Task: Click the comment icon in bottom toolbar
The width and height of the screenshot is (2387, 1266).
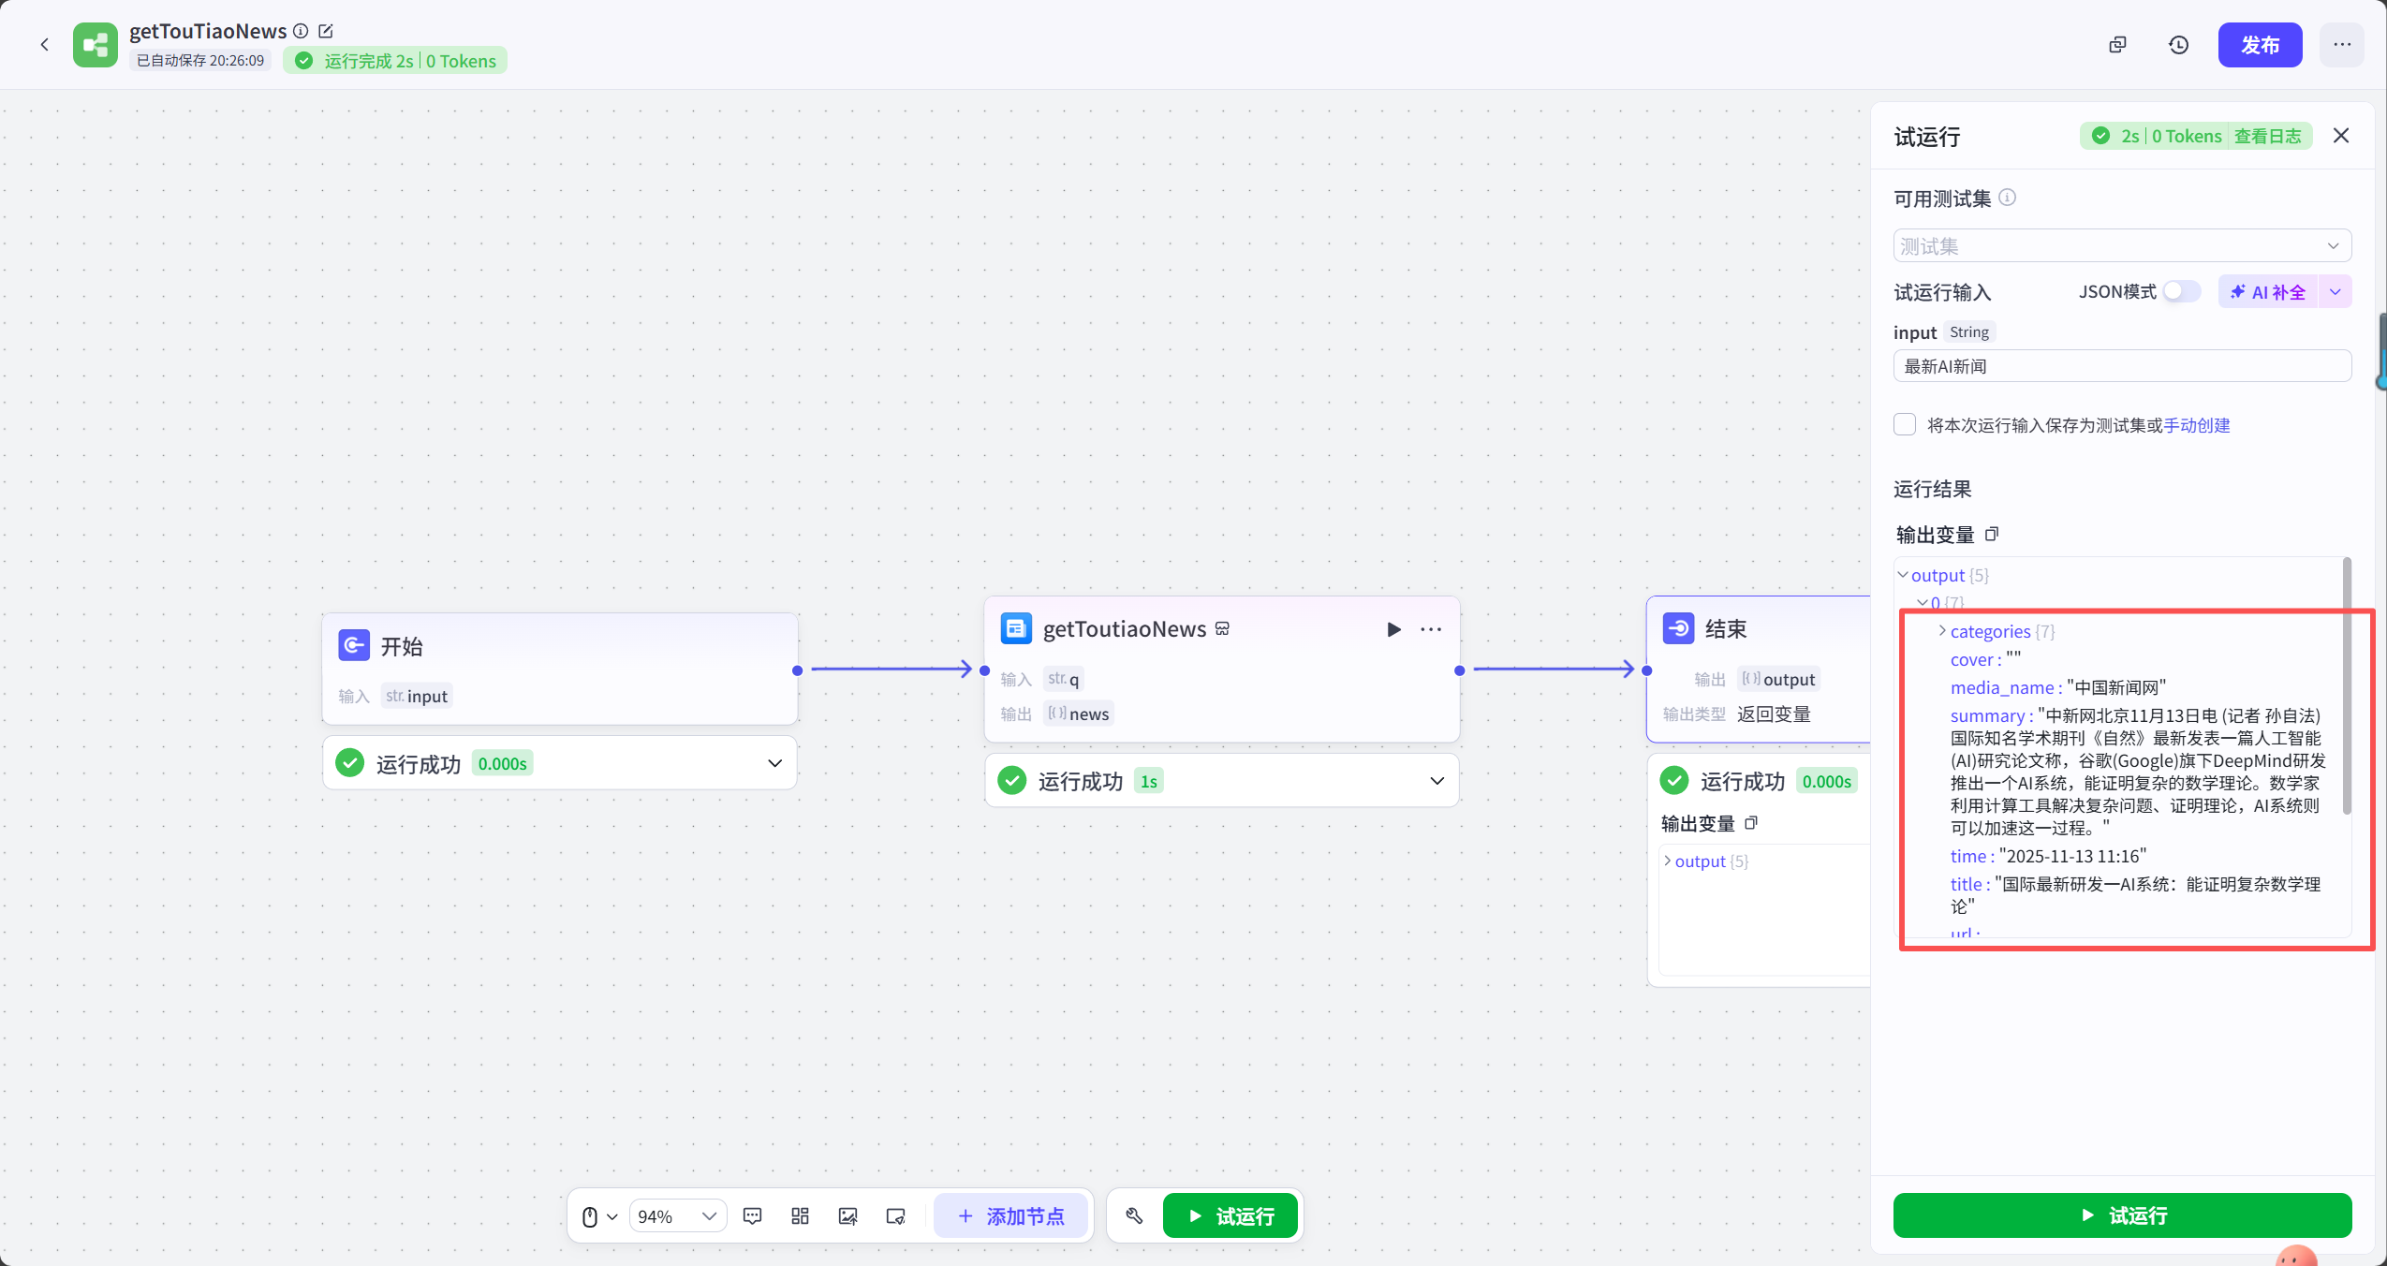Action: pos(752,1215)
